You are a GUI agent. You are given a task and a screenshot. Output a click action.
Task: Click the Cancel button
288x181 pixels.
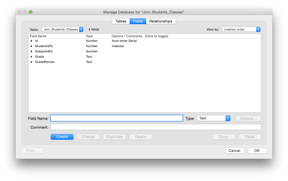(235, 150)
